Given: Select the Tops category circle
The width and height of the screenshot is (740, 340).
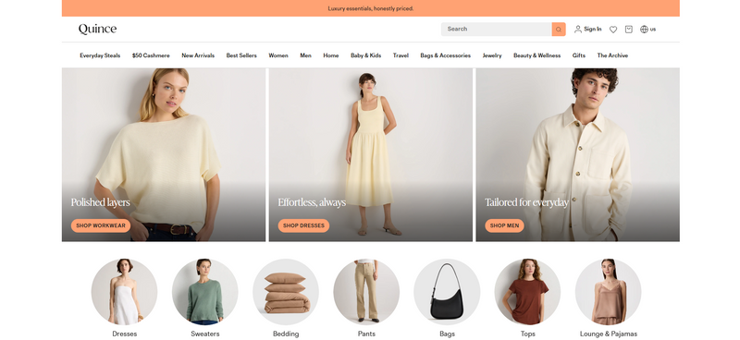Looking at the screenshot, I should (x=527, y=292).
